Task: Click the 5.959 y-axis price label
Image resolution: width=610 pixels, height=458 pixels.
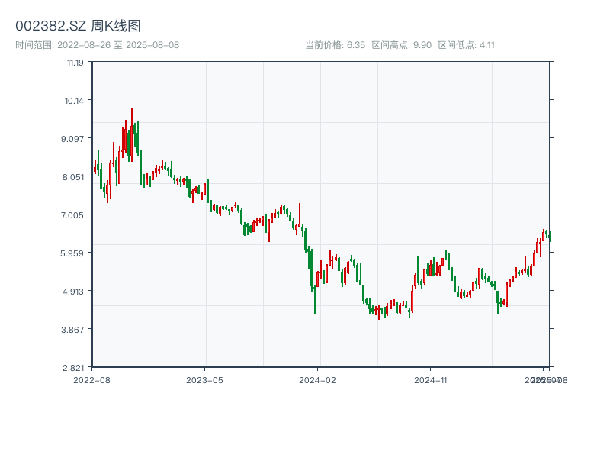Action: click(x=74, y=253)
